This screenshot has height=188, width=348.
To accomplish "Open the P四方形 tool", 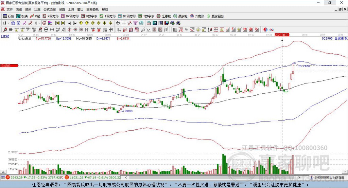I will 51,16.
